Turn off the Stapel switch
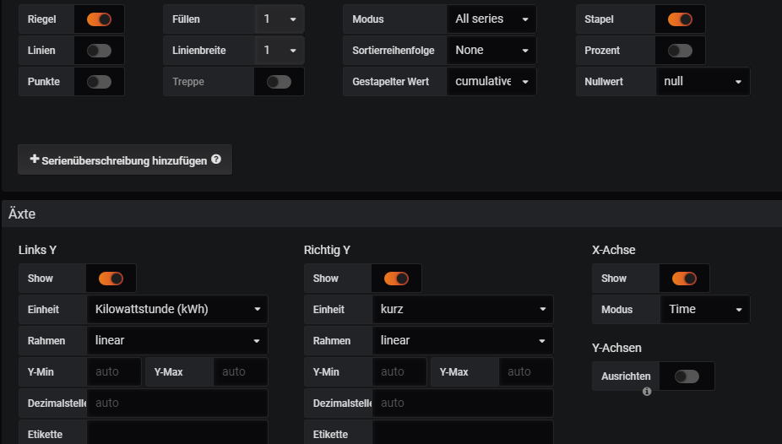 680,19
